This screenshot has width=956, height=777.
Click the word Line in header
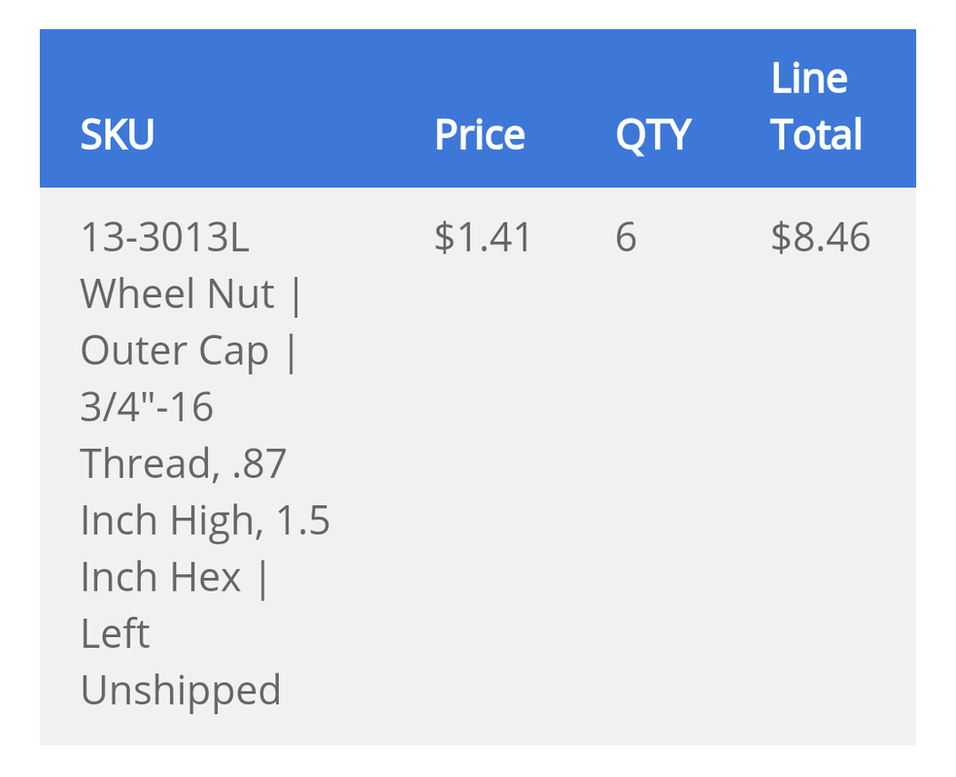click(x=809, y=78)
